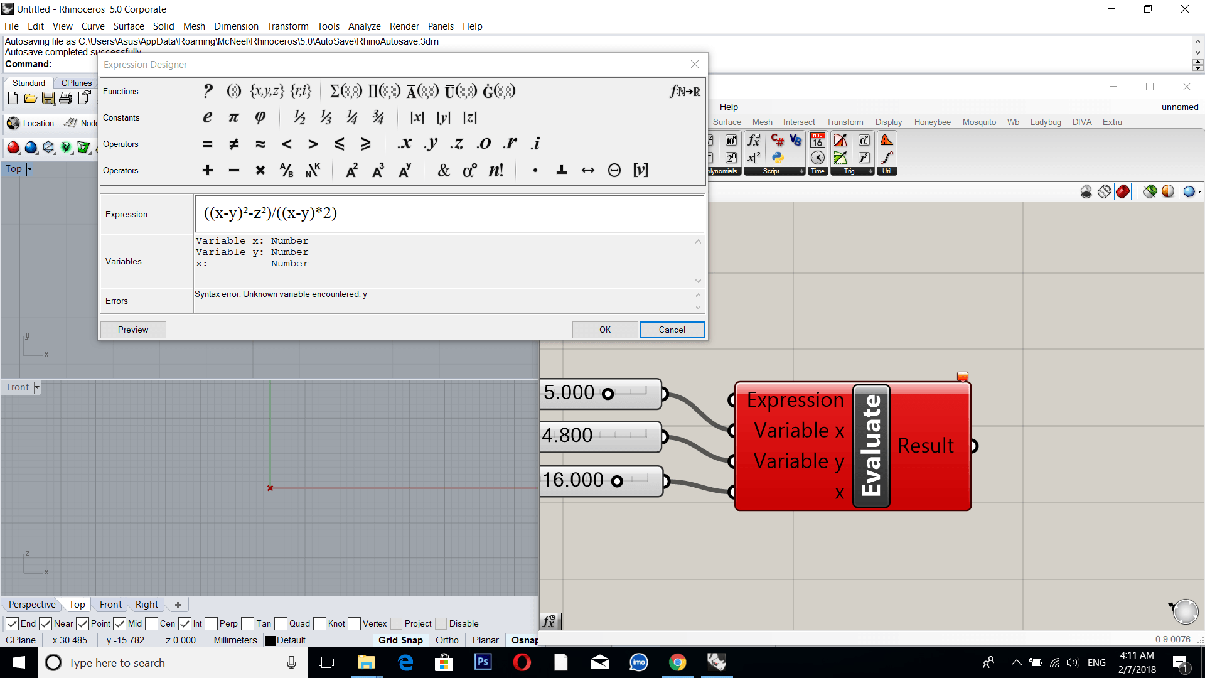1205x678 pixels.
Task: Toggle Ortho in the status bar
Action: click(x=447, y=640)
